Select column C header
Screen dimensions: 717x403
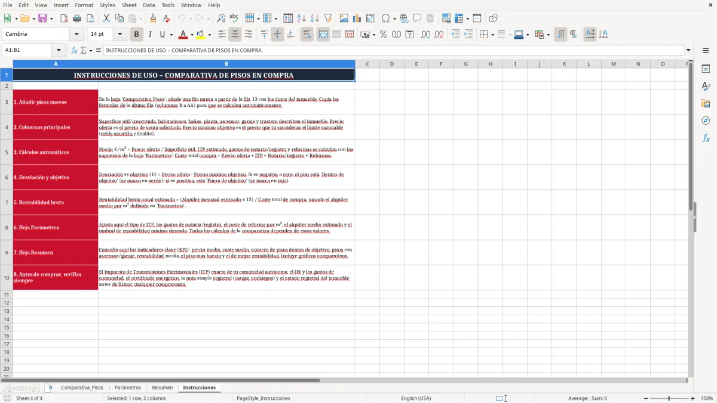(x=367, y=64)
